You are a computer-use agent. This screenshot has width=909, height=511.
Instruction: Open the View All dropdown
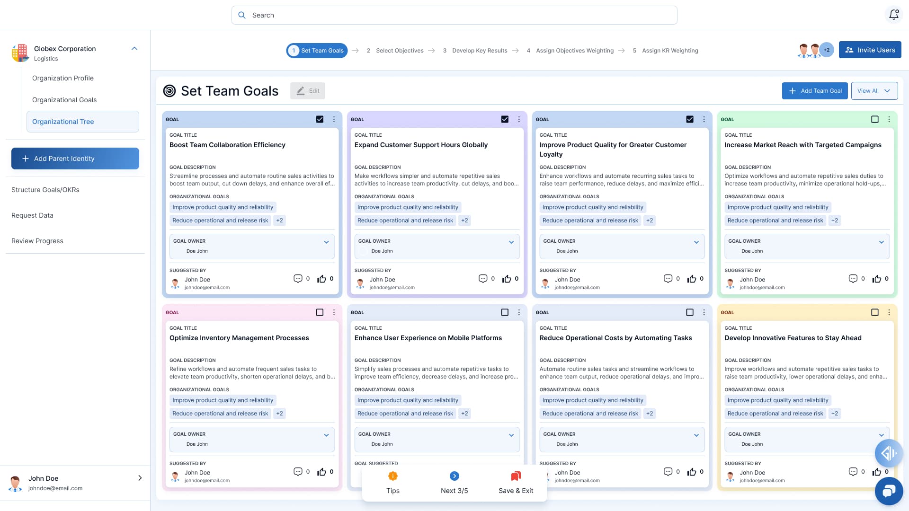click(874, 91)
